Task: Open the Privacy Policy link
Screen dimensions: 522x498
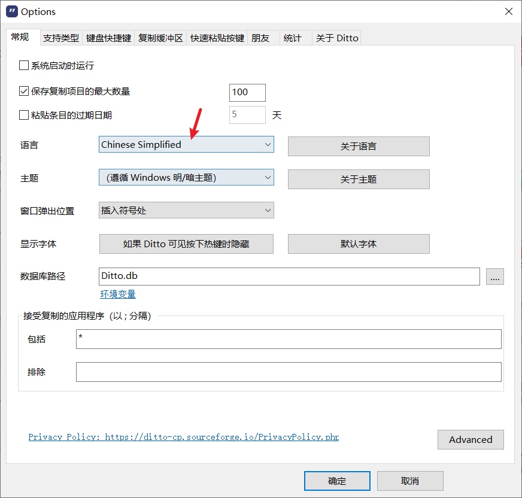Action: [x=183, y=437]
